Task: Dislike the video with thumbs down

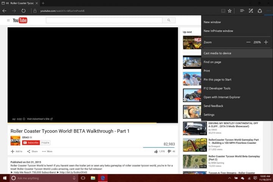Action: pyautogui.click(x=169, y=151)
